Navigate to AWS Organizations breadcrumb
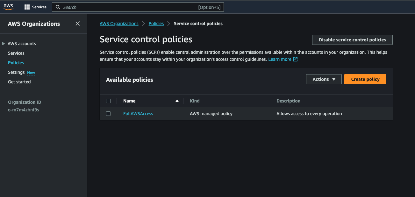The height and width of the screenshot is (197, 415). point(119,24)
